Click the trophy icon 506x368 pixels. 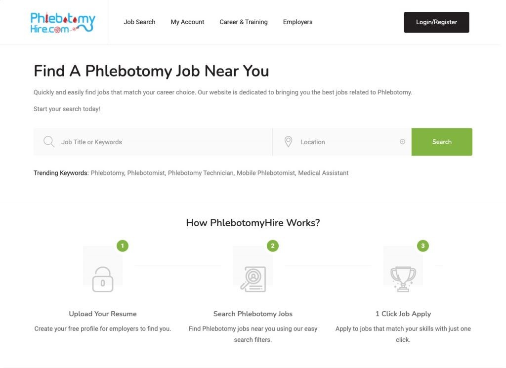point(403,279)
